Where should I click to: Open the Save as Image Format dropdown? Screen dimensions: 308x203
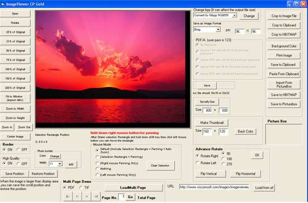tap(218, 30)
